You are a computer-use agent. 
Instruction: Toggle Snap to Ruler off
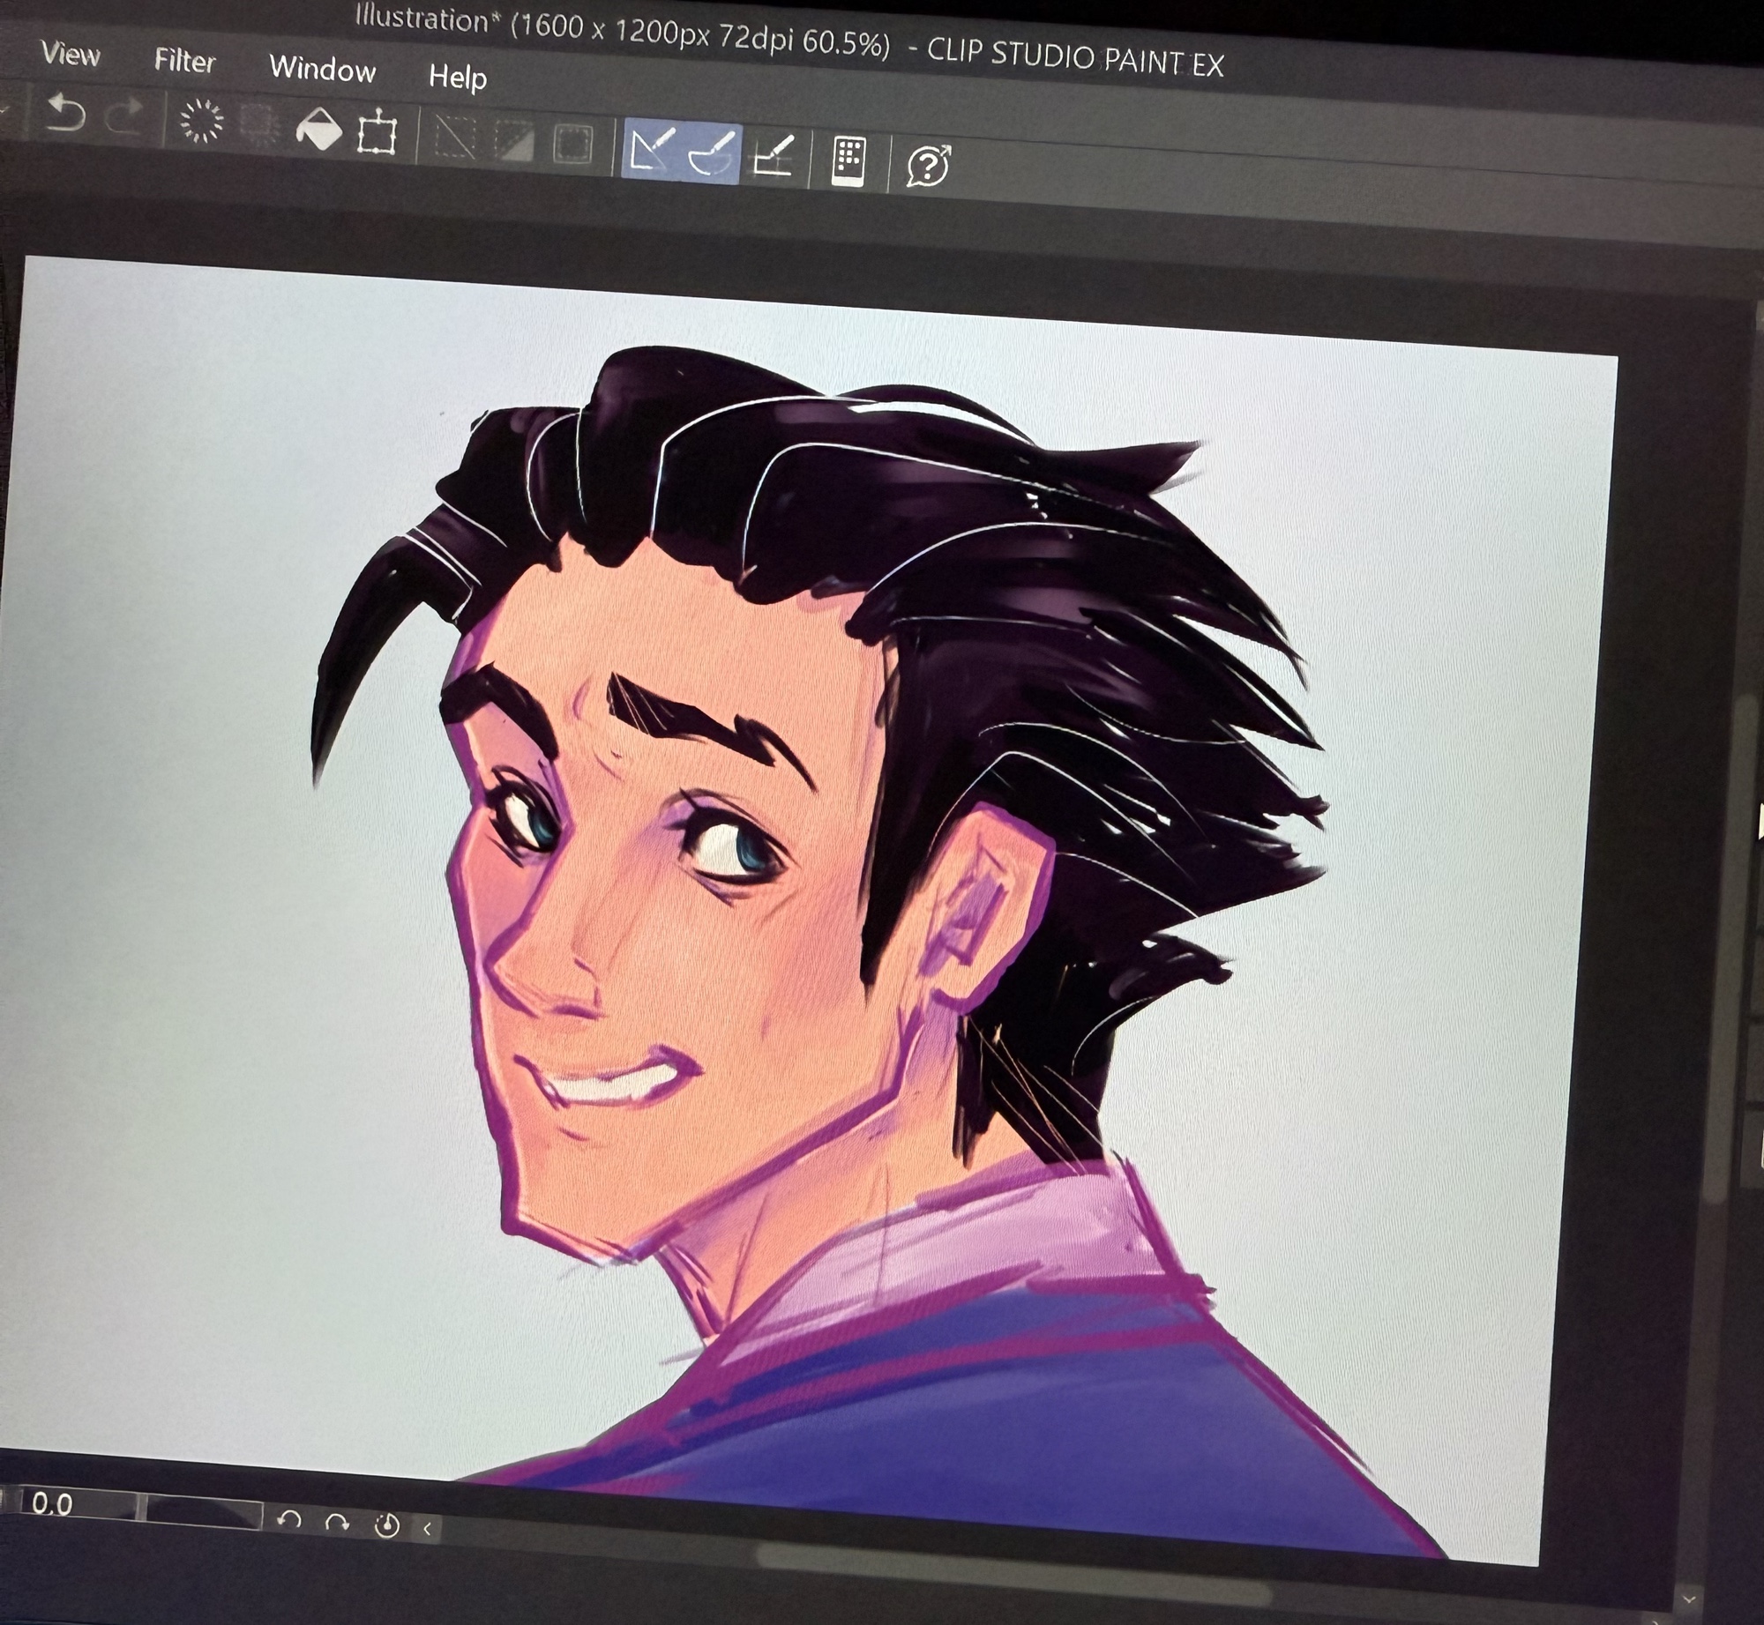(x=652, y=150)
